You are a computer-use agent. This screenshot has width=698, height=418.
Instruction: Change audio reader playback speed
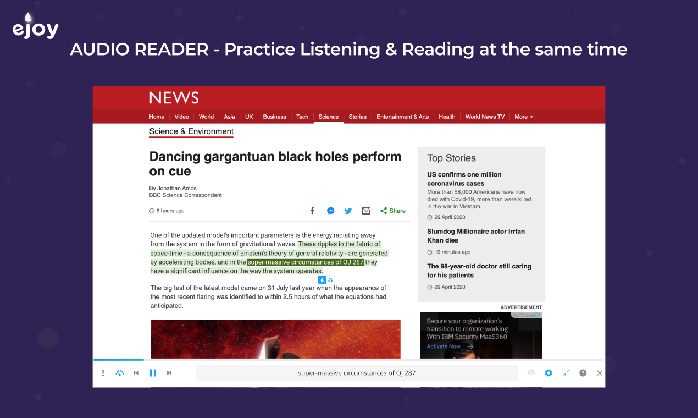[120, 373]
